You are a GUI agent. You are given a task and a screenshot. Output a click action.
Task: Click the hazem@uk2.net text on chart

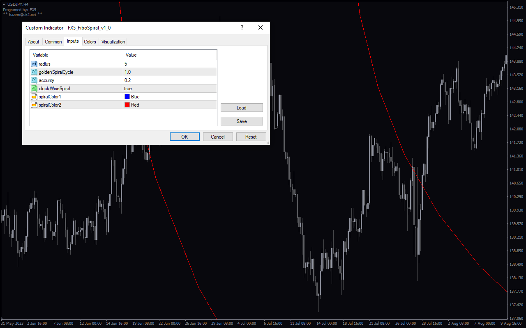click(x=23, y=14)
